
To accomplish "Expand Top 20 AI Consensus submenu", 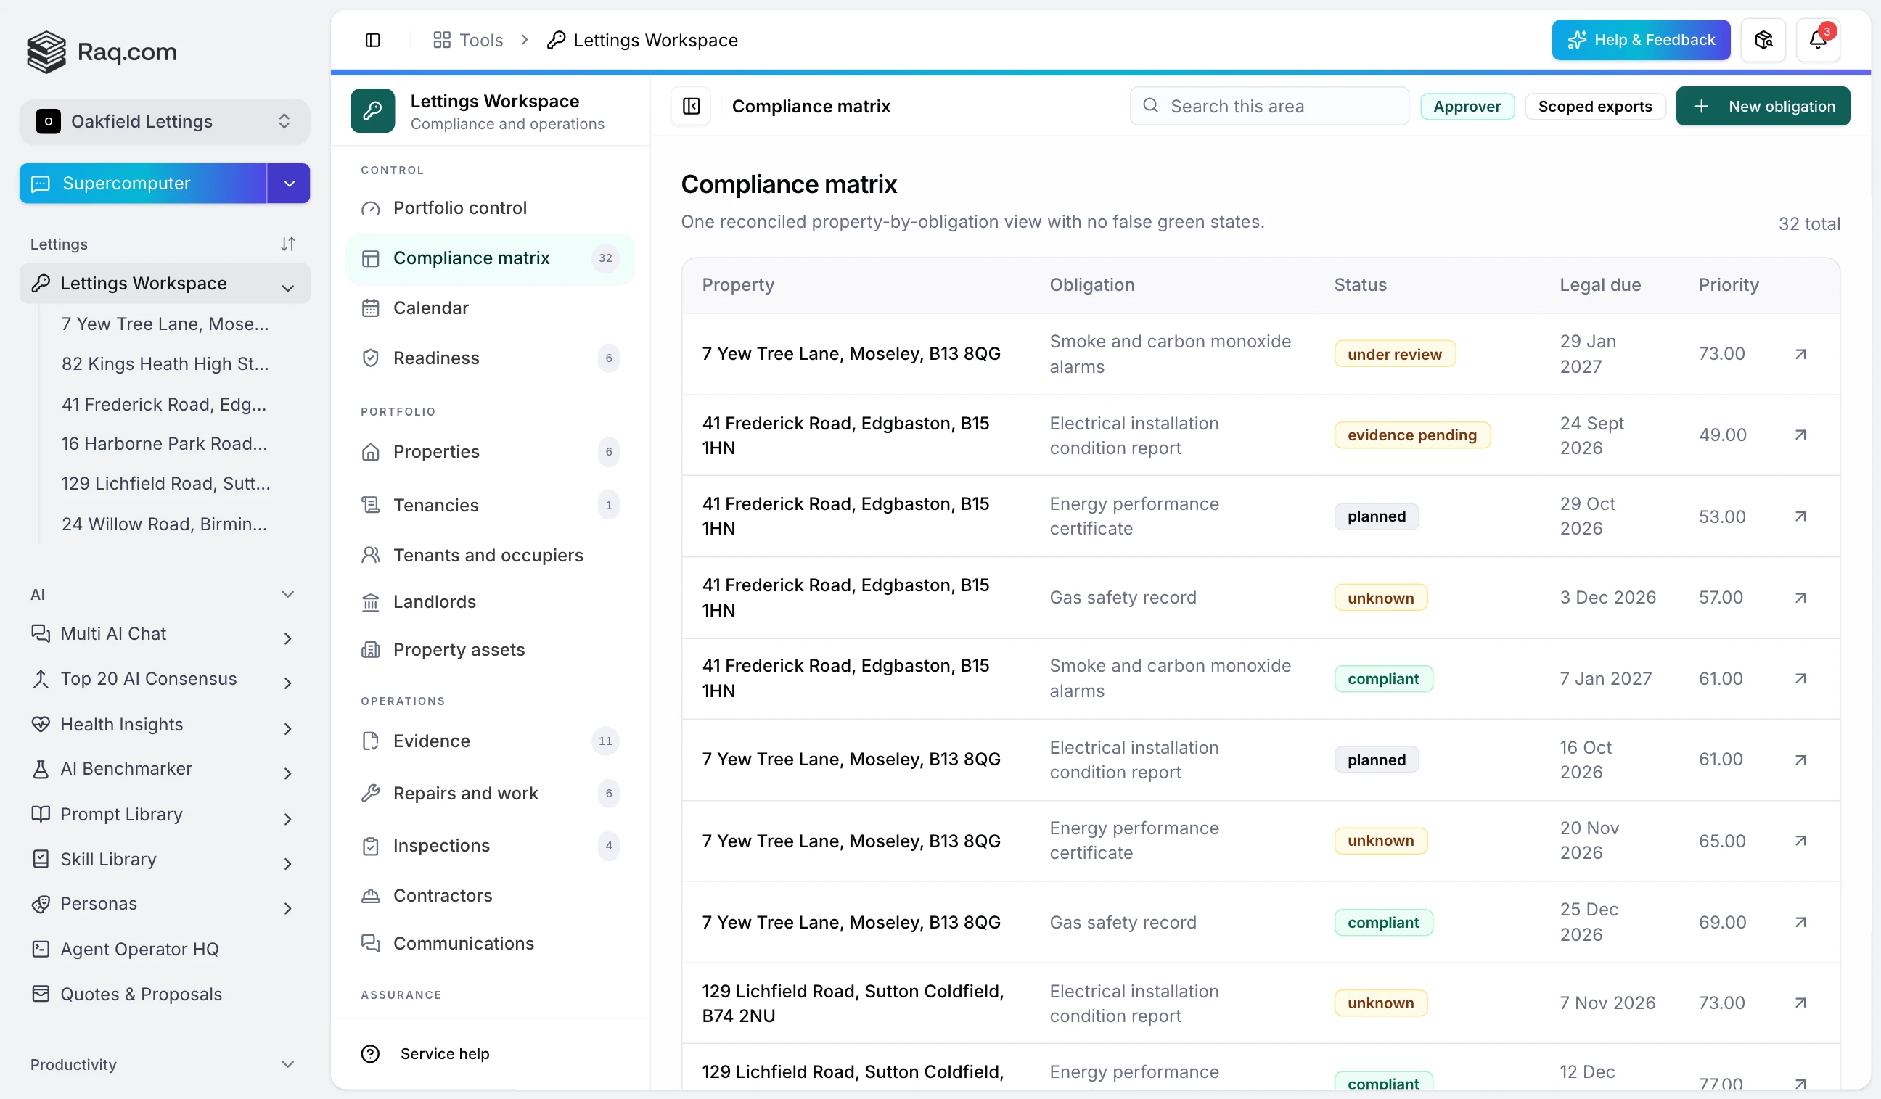I will click(288, 683).
